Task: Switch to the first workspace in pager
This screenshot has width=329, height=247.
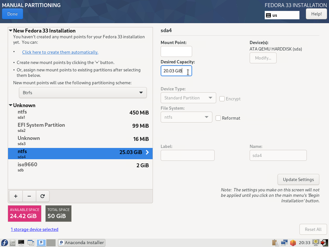Action: pos(41,243)
